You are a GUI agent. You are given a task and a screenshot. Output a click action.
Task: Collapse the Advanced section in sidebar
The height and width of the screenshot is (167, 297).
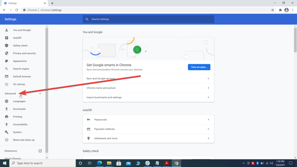(40, 94)
